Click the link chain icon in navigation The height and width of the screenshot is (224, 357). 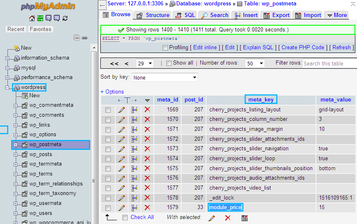[85, 38]
